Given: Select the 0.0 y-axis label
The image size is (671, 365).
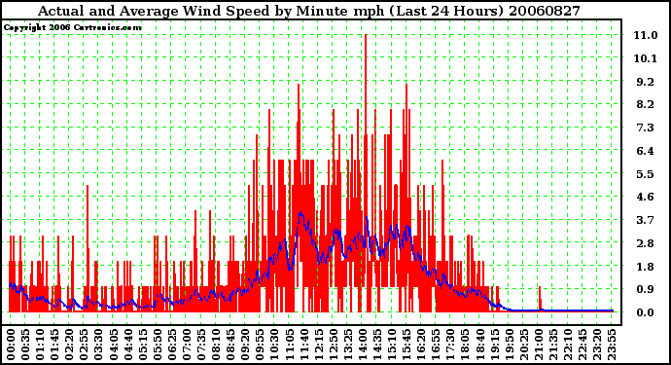Looking at the screenshot, I should (646, 312).
